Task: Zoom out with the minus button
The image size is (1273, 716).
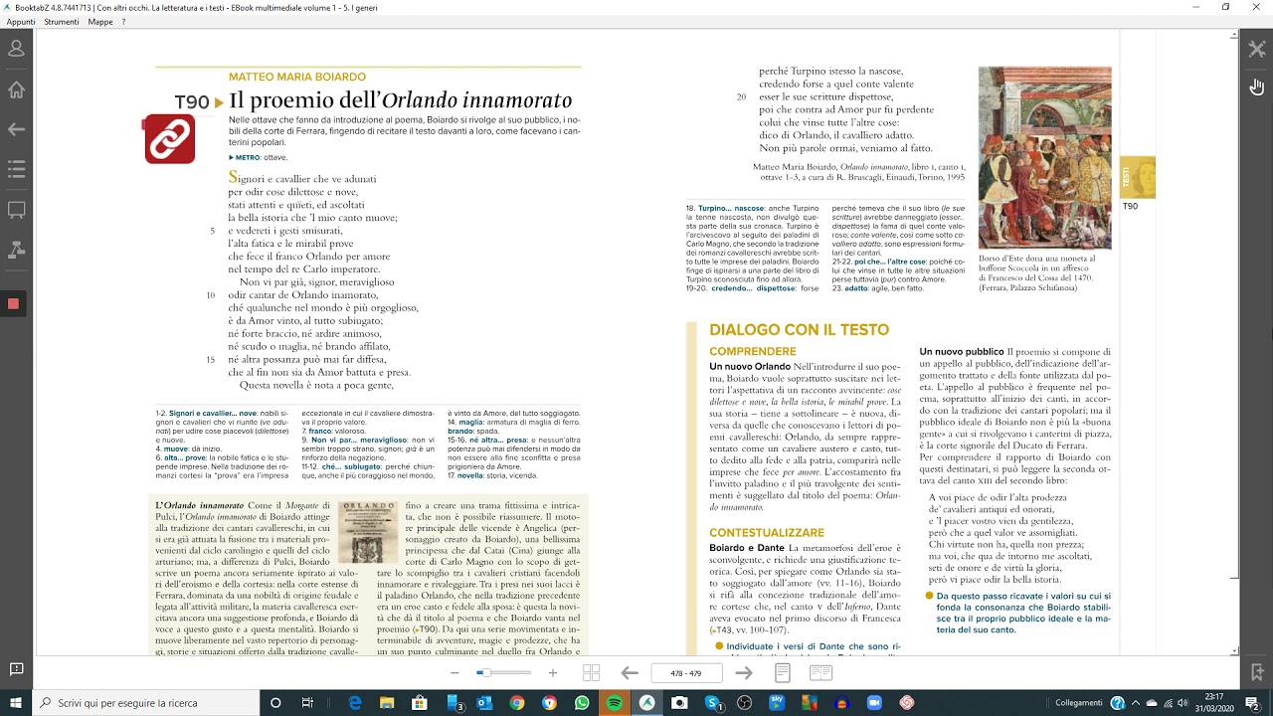Action: (x=455, y=673)
